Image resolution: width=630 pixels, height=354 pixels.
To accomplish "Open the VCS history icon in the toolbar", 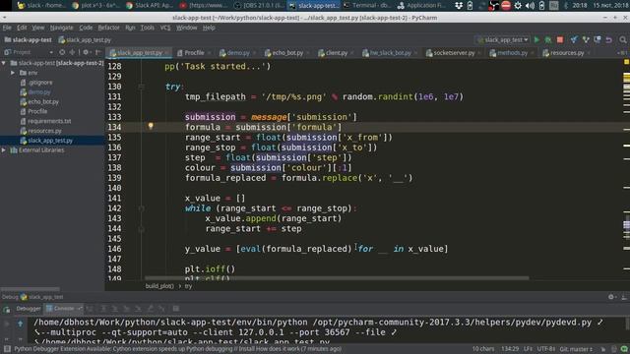I will click(598, 39).
